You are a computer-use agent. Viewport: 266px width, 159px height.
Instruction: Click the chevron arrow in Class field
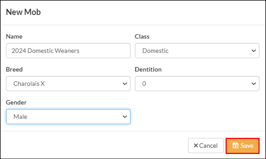point(254,51)
